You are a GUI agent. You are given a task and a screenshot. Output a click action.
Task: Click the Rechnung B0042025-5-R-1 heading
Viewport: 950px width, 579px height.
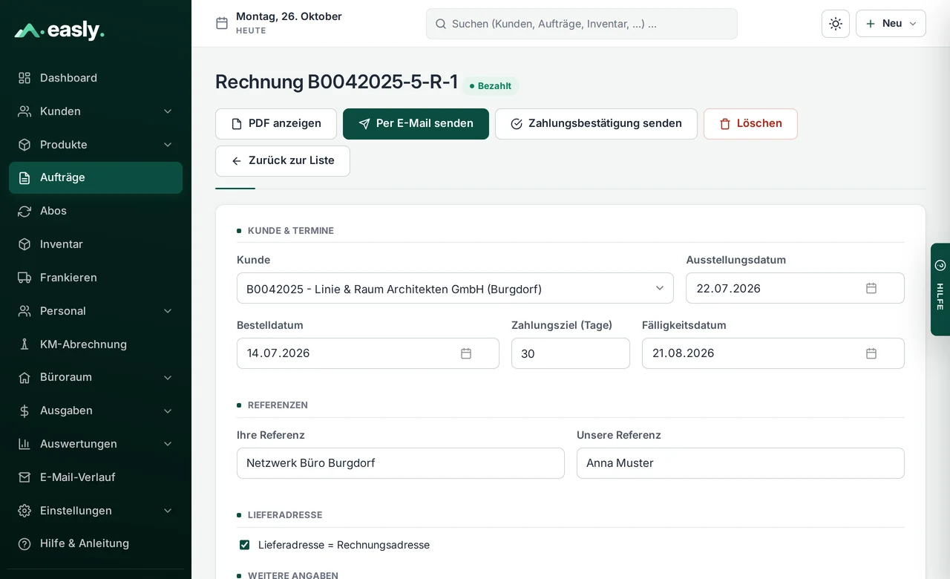[336, 82]
